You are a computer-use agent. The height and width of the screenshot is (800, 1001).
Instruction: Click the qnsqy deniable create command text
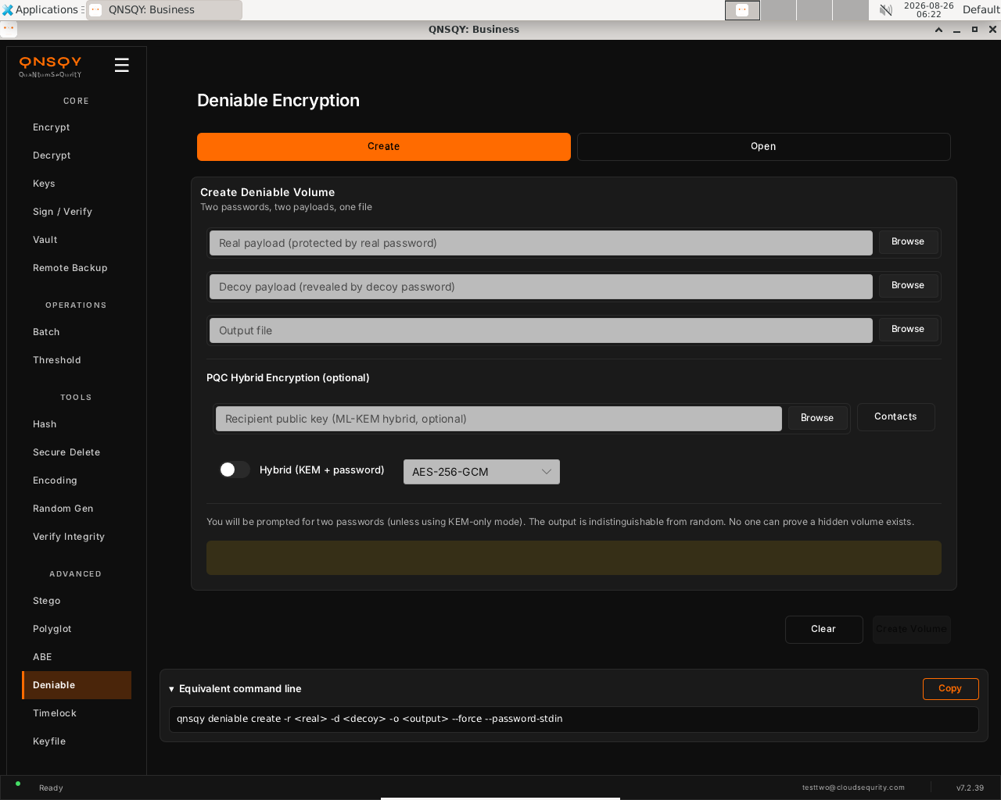[x=369, y=719]
